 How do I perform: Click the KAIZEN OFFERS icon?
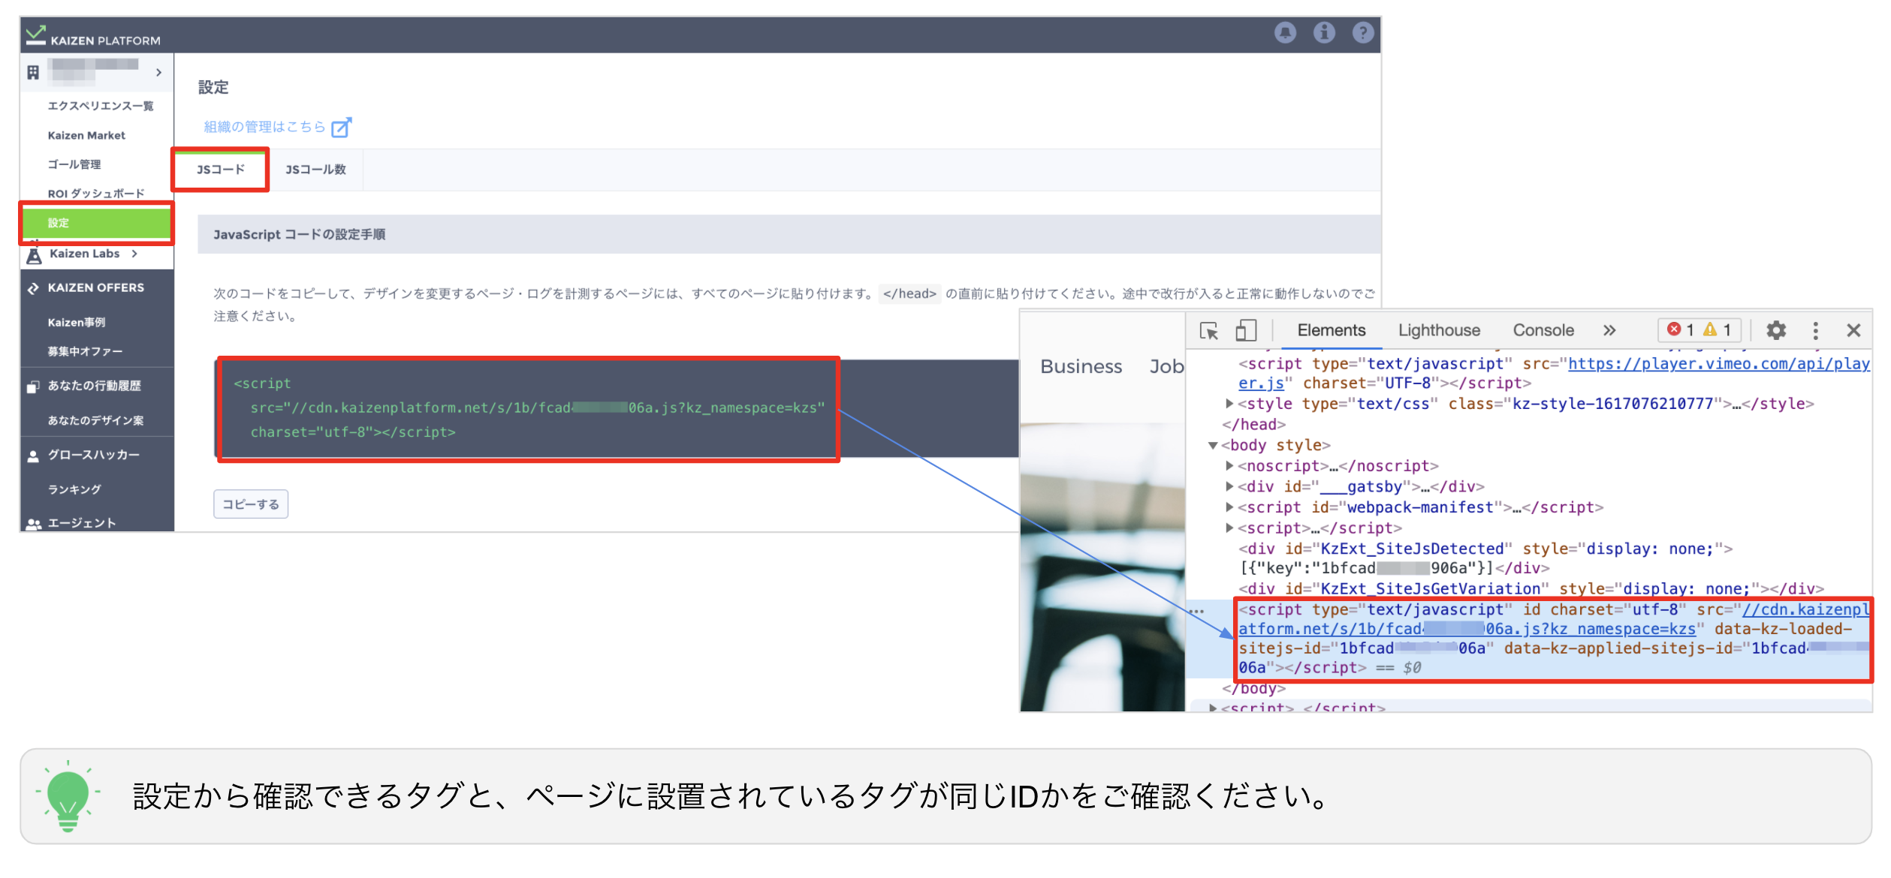(x=33, y=288)
